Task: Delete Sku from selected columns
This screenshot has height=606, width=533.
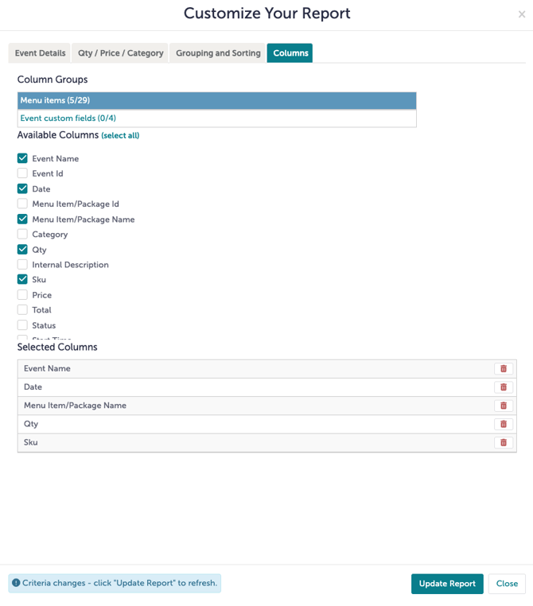Action: pos(503,442)
